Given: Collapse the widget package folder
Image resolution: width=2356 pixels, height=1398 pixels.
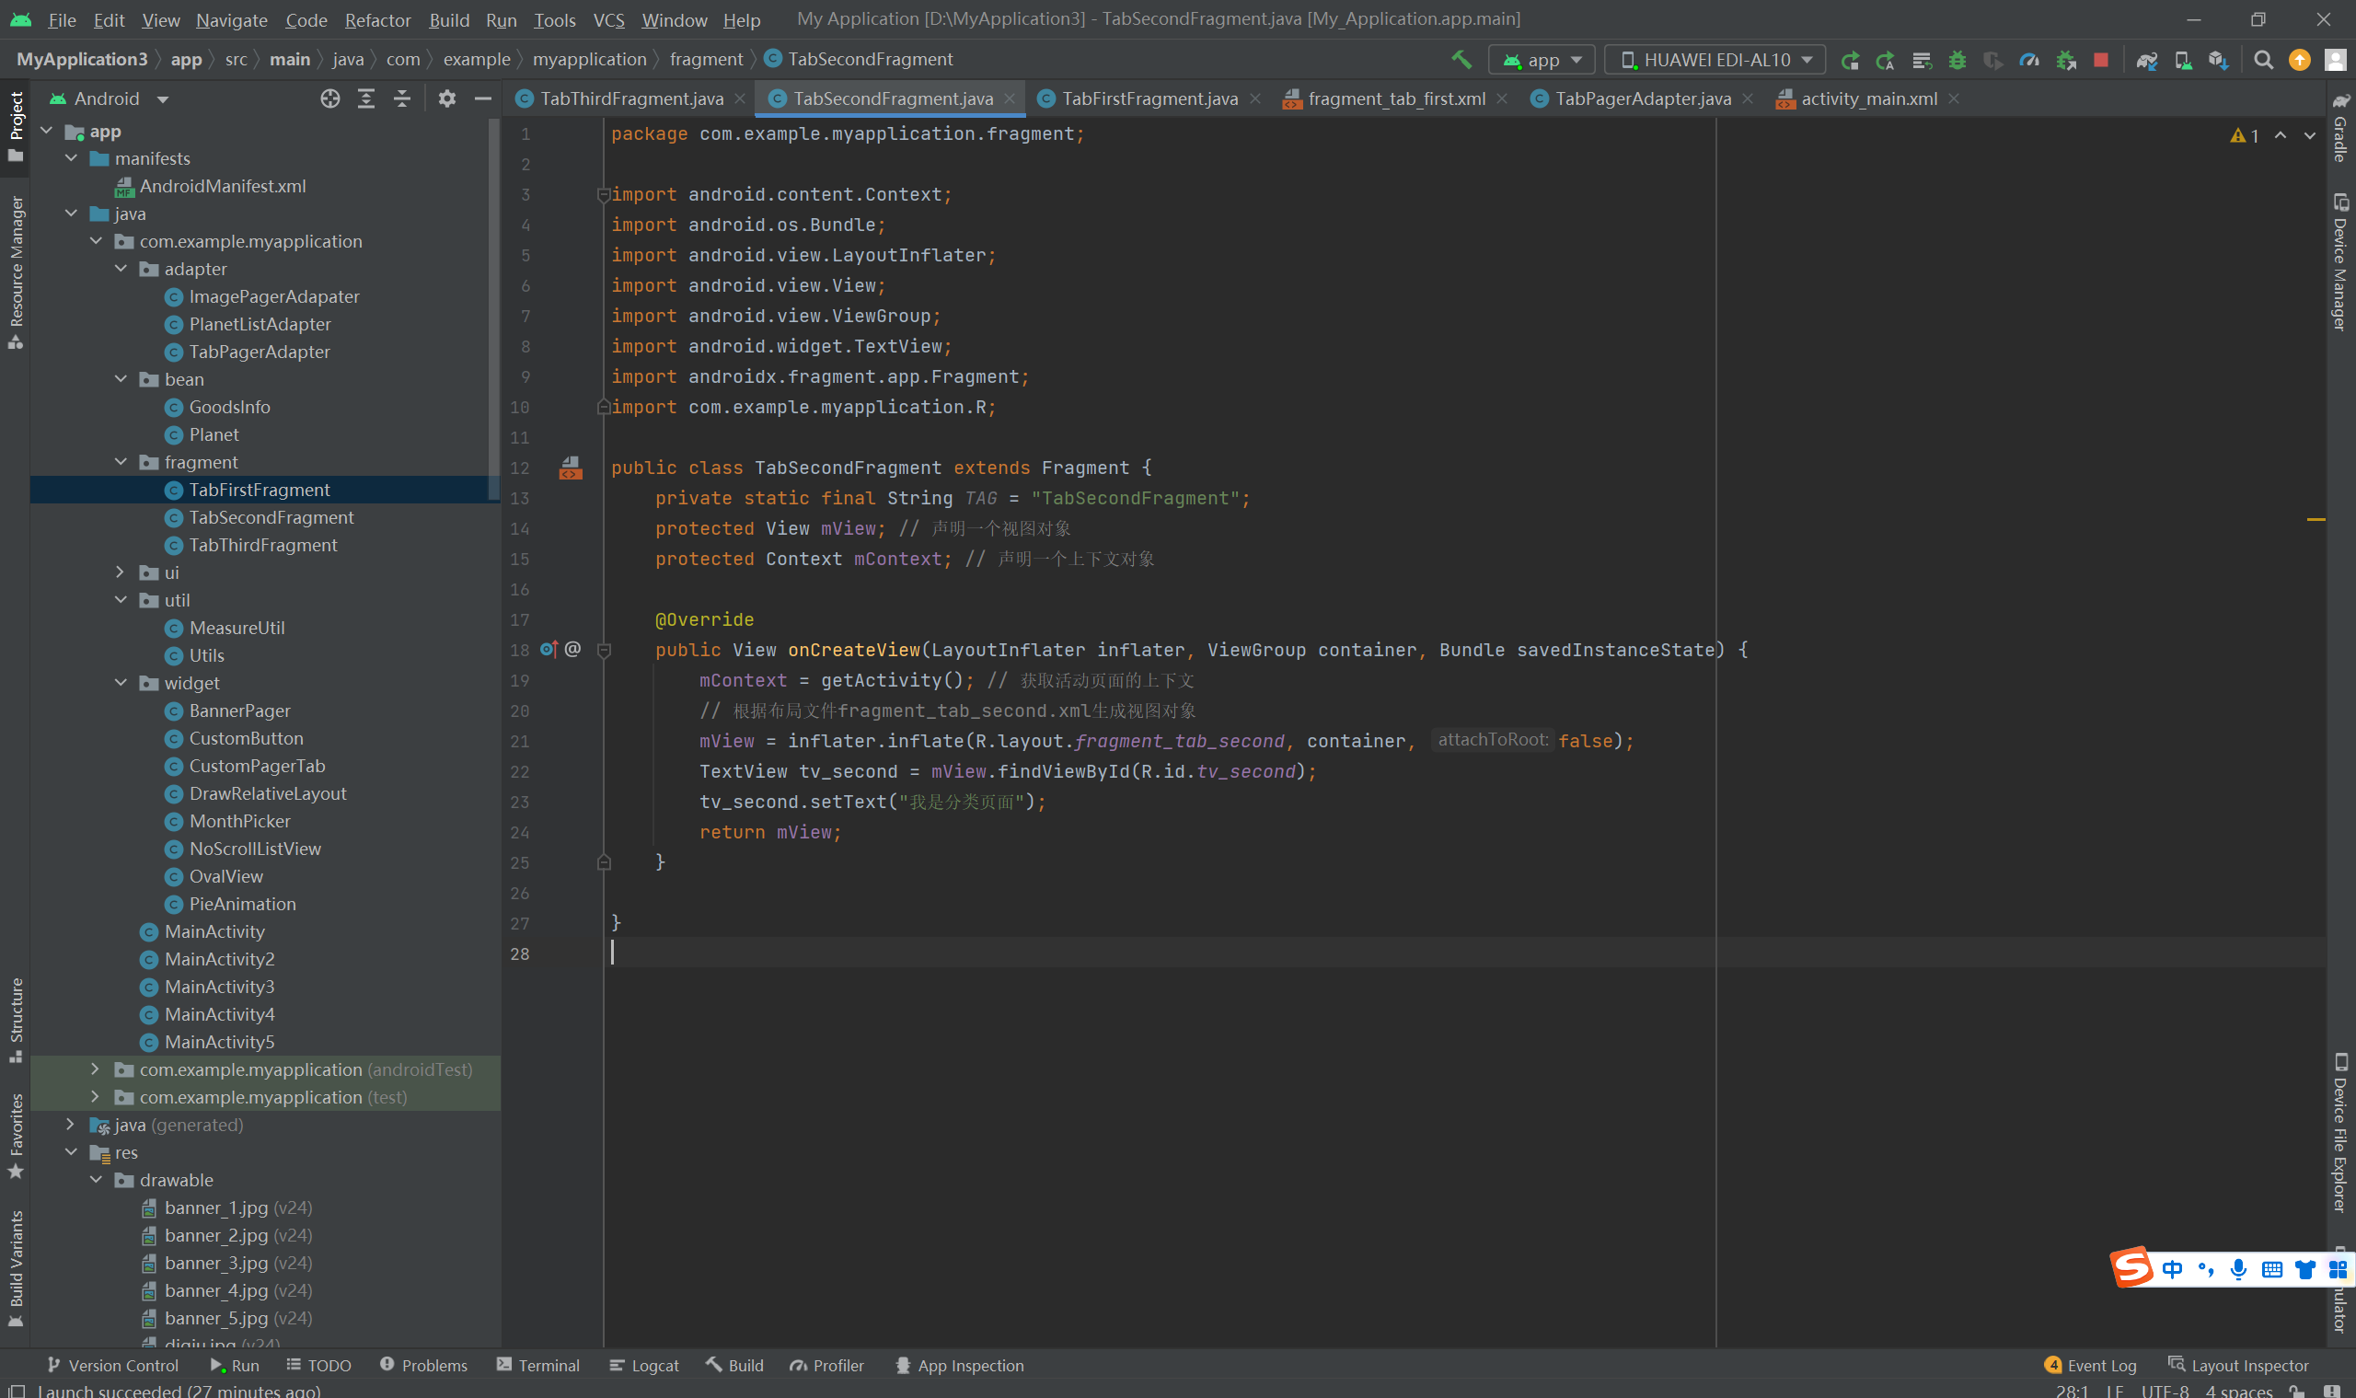Looking at the screenshot, I should (x=120, y=682).
